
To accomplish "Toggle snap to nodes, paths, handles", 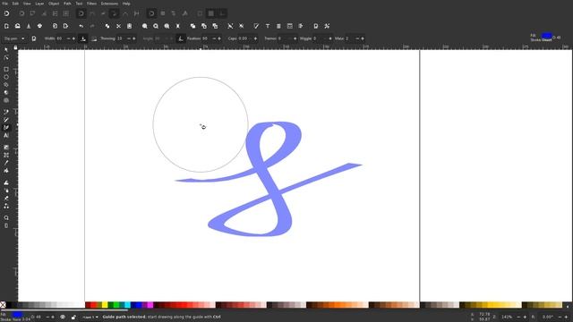I will [x=81, y=13].
